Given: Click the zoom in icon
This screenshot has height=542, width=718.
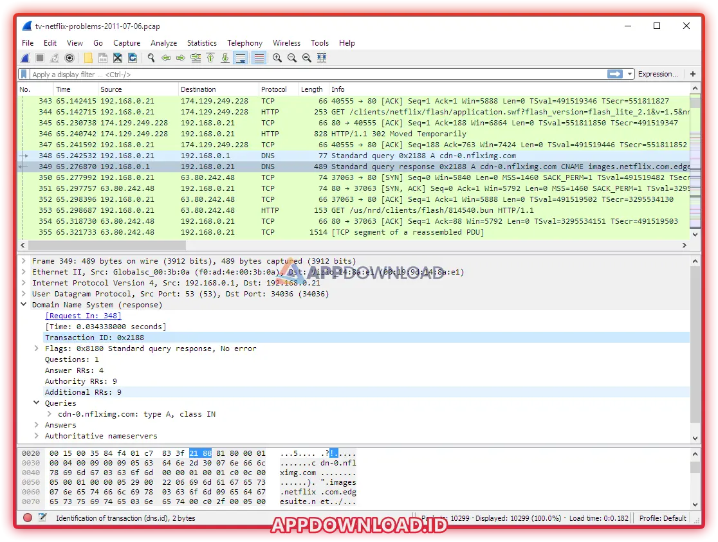Looking at the screenshot, I should click(277, 58).
